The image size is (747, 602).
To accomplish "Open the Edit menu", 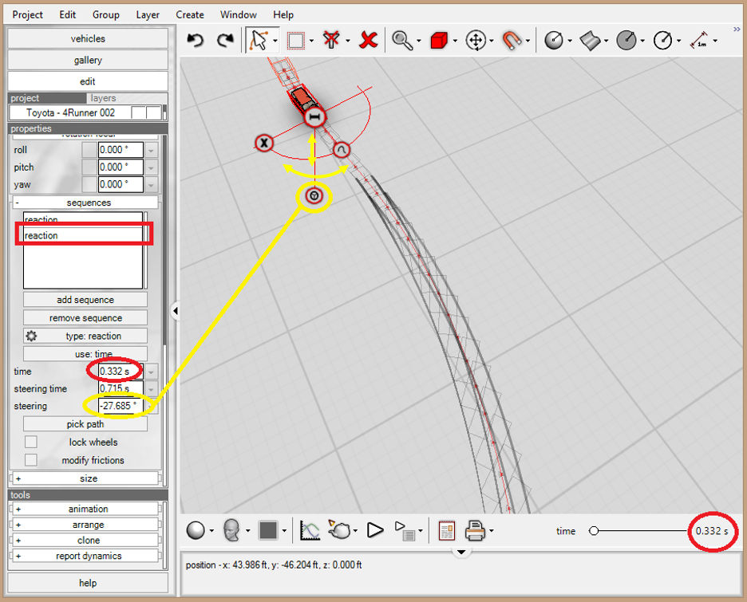I will [68, 15].
